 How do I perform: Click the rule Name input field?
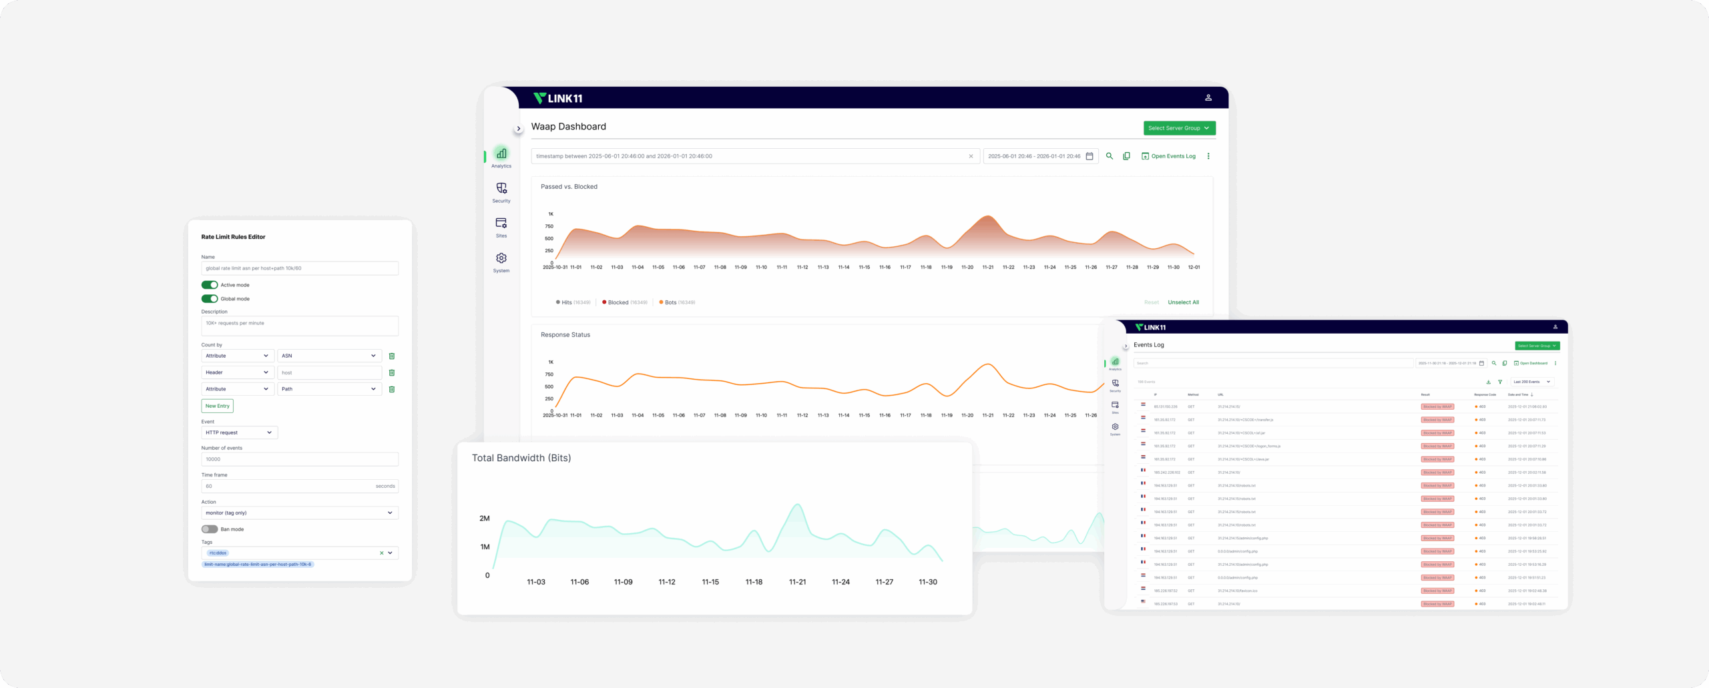(300, 268)
